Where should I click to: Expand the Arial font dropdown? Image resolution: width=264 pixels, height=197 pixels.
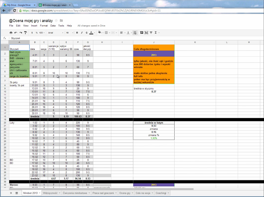point(56,32)
